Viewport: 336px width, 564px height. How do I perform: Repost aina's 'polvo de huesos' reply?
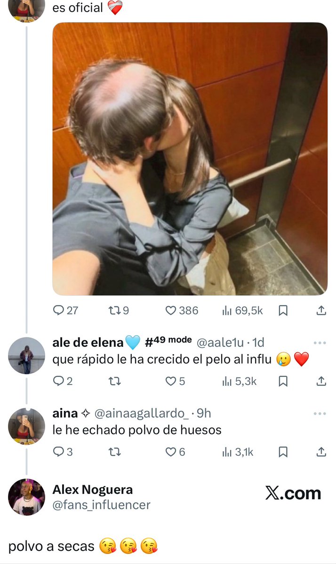[115, 452]
